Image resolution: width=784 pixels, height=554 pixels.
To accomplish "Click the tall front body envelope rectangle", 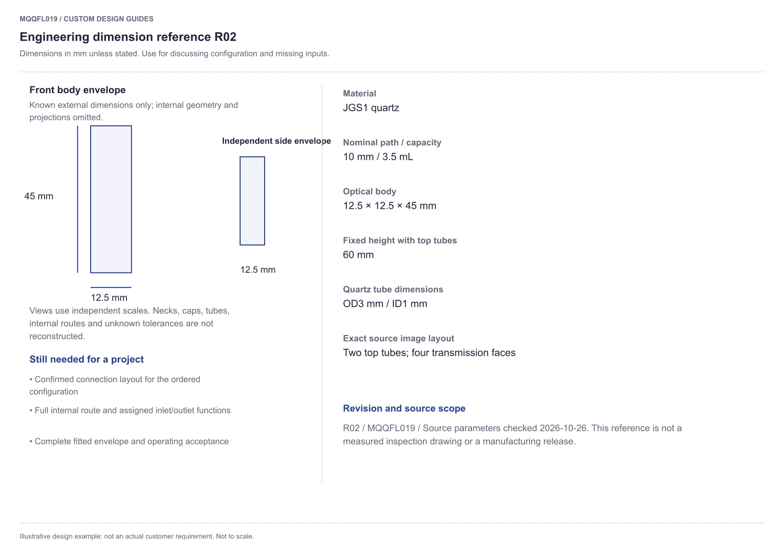I will pyautogui.click(x=111, y=199).
